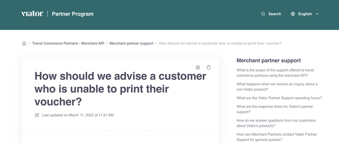Open Merchant partner support breadcrumb
339x143 pixels.
click(x=131, y=43)
